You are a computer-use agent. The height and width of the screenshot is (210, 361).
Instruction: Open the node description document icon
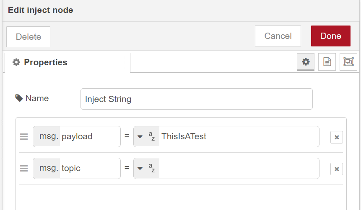coord(327,62)
